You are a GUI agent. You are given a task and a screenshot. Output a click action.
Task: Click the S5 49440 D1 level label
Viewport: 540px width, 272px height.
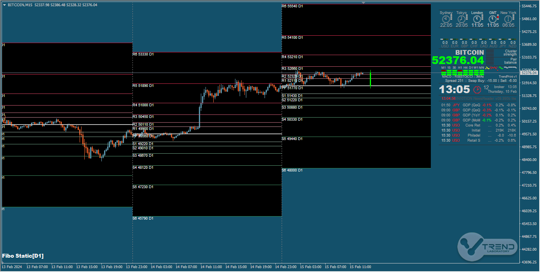[293, 139]
